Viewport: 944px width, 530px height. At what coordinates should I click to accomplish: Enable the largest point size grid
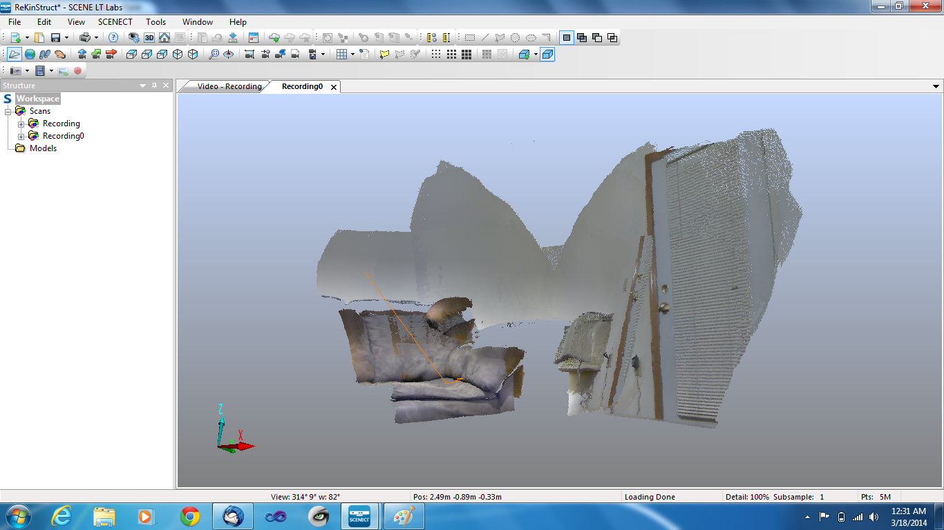(x=466, y=55)
